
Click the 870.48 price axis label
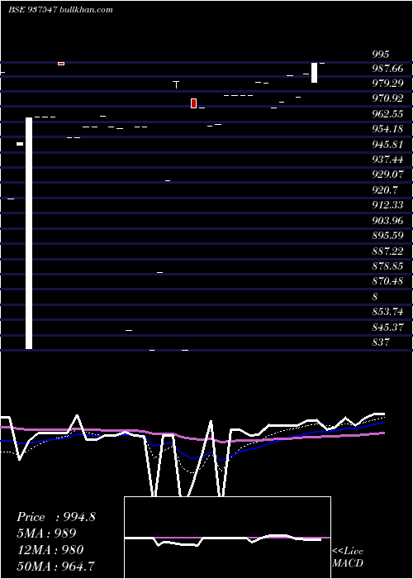tap(387, 281)
